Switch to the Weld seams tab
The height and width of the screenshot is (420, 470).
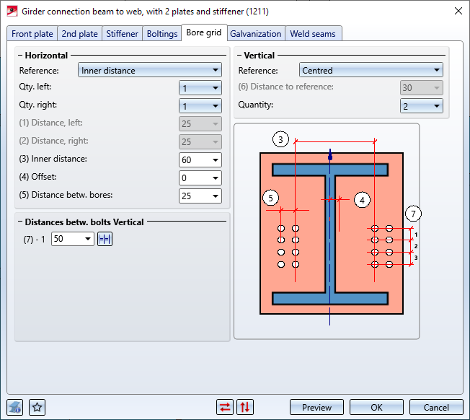pos(313,34)
